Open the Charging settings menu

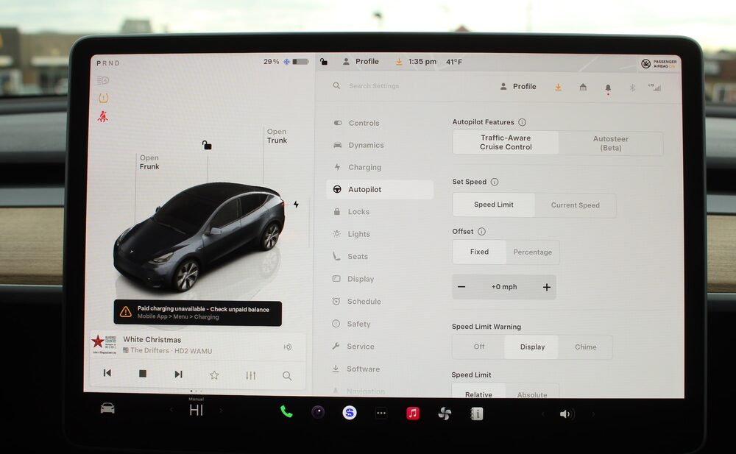click(x=364, y=167)
